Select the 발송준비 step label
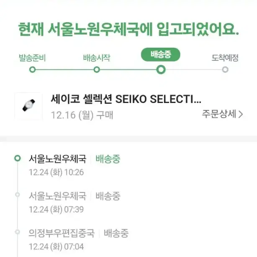 pyautogui.click(x=32, y=58)
